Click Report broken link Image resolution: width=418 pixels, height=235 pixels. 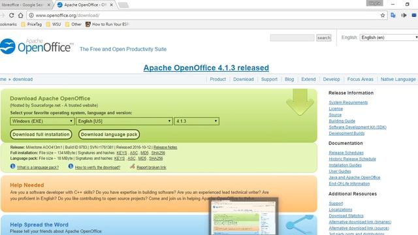tap(152, 168)
